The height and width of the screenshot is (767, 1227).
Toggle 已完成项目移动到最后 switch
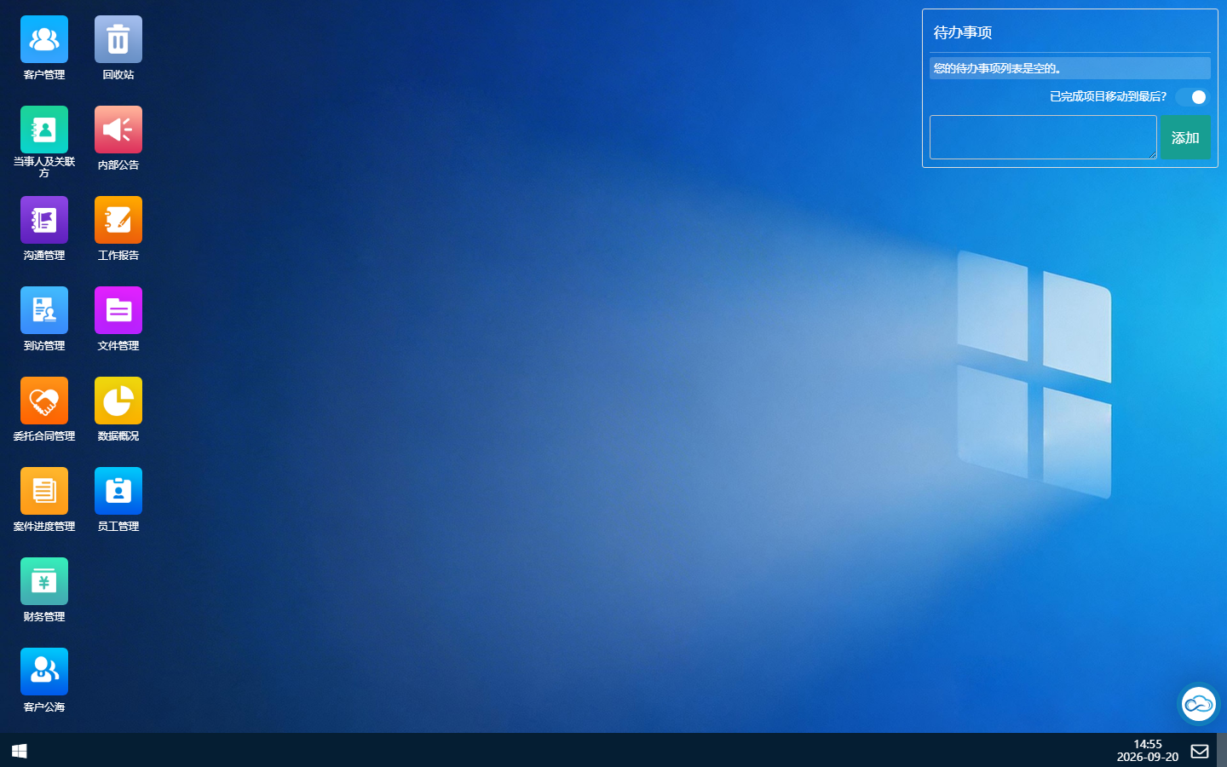tap(1191, 97)
